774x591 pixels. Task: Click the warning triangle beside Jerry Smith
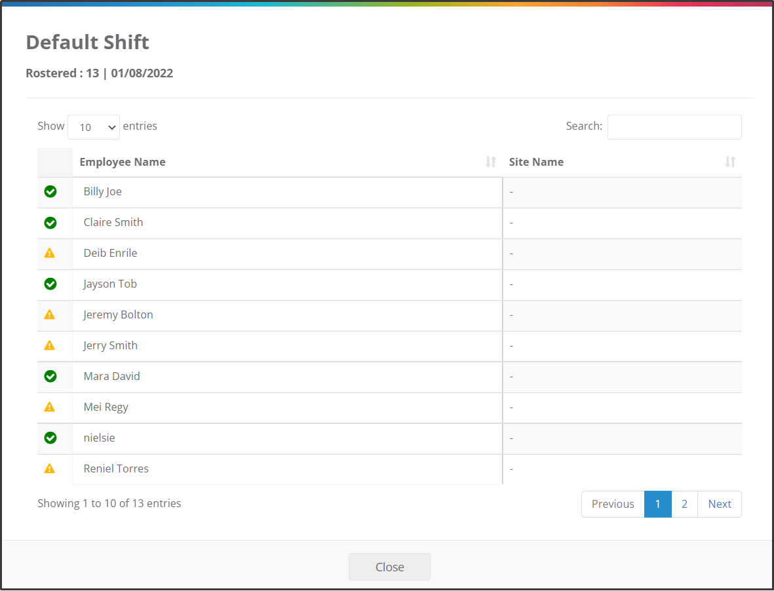(49, 345)
